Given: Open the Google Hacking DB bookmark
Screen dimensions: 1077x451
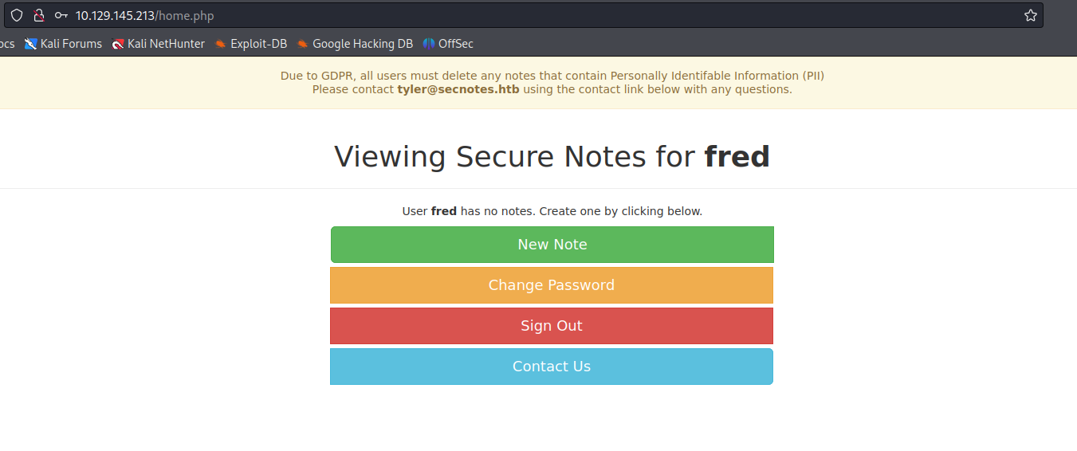Looking at the screenshot, I should (355, 44).
